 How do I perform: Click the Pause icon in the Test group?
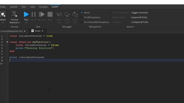(x=33, y=14)
